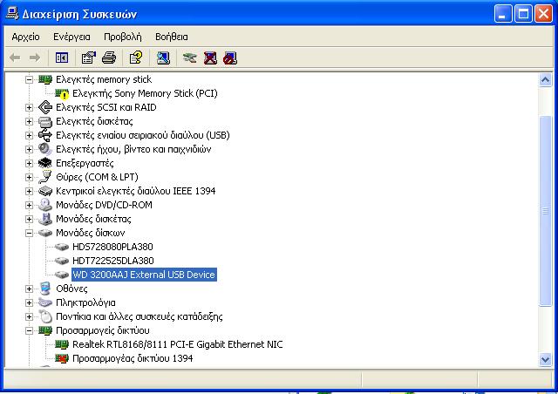This screenshot has height=394, width=558.
Task: Click the Forward arrow toolbar icon
Action: [35, 58]
